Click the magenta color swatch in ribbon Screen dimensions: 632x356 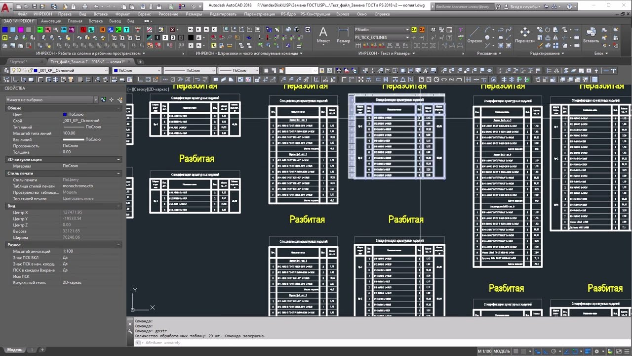[21, 30]
